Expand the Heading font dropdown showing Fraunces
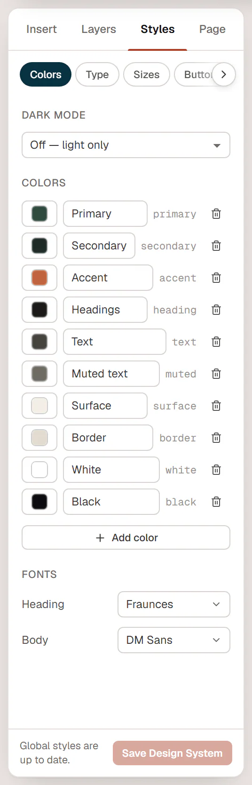This screenshot has width=252, height=785. pyautogui.click(x=174, y=604)
